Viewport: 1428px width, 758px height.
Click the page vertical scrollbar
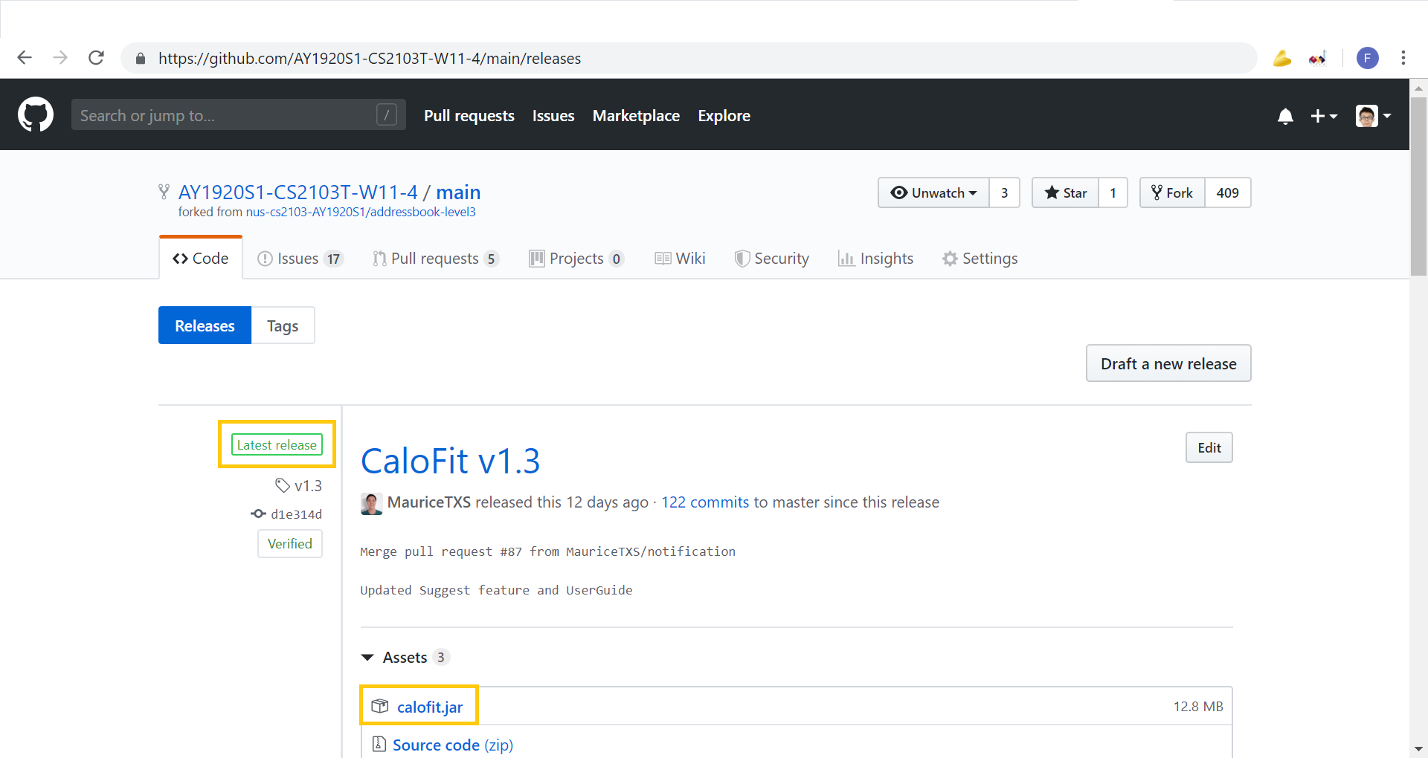click(1418, 186)
